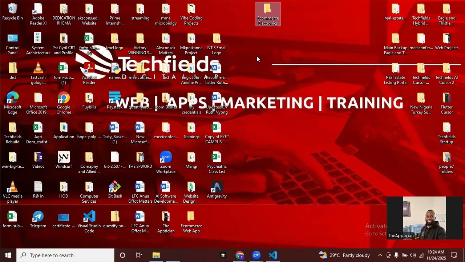Select New Nigeria Turkey folder
Image resolution: width=465 pixels, height=262 pixels.
click(421, 103)
